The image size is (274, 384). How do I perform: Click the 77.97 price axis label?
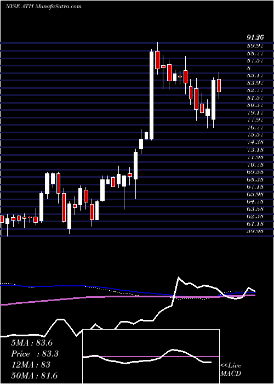255,120
